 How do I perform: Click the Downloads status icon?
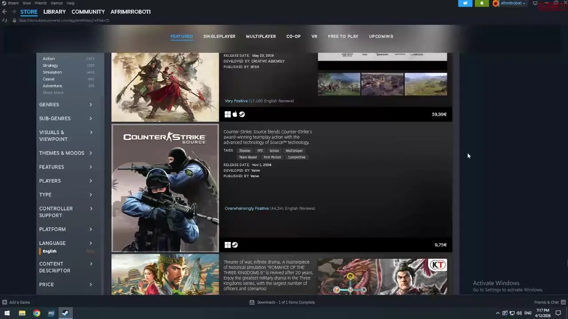[252, 302]
